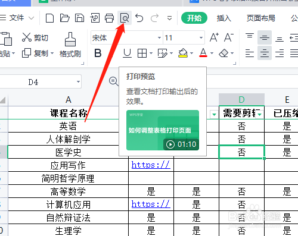Redo the last undone action
The height and width of the screenshot is (236, 298).
[x=154, y=18]
